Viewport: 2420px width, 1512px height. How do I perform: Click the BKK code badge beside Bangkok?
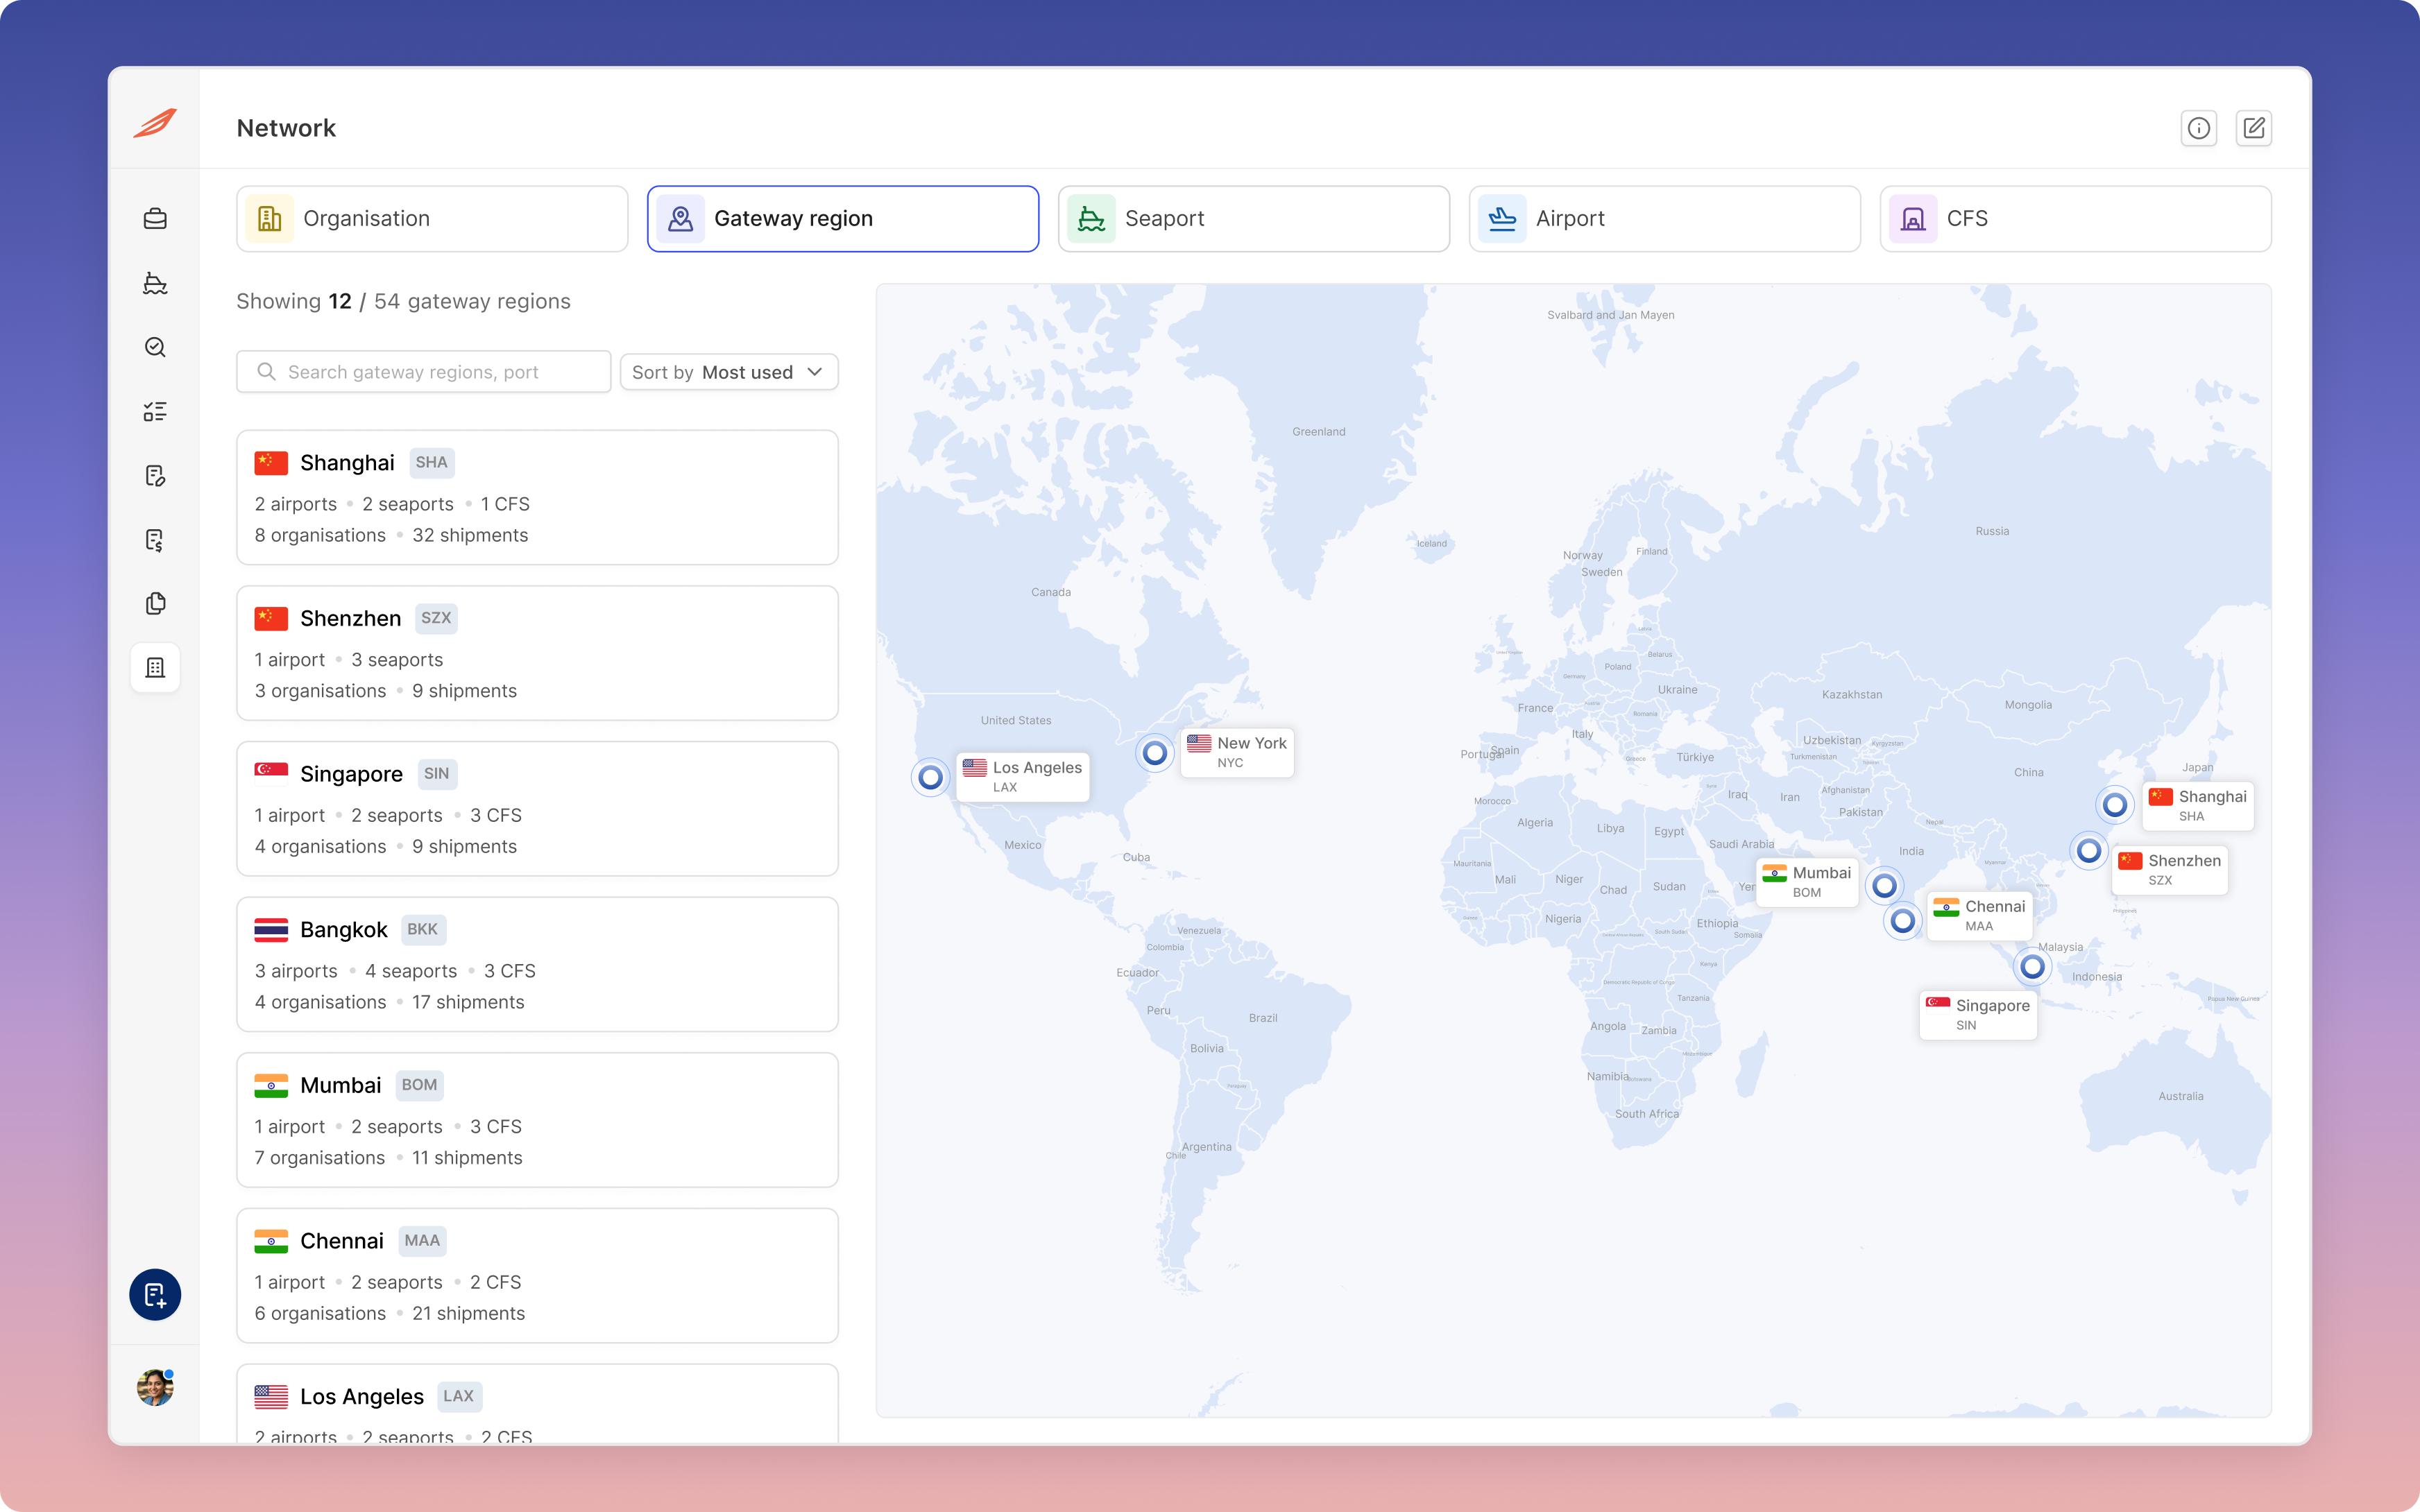click(x=422, y=929)
